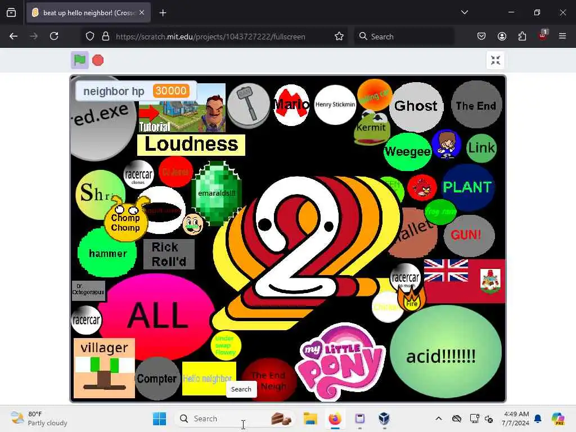This screenshot has width=576, height=432.
Task: Pick the villager face tile
Action: (104, 368)
